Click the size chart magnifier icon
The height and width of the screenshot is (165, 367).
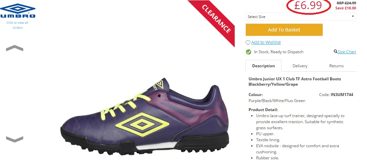[336, 52]
